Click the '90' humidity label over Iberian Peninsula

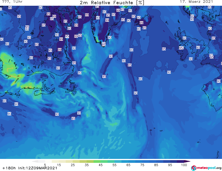coord(219,81)
